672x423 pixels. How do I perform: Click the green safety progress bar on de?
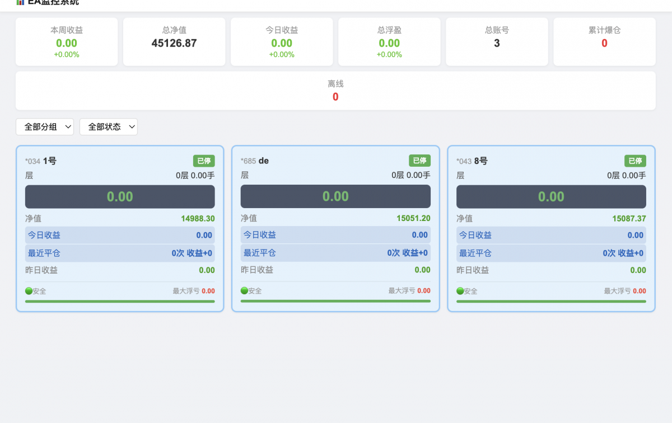tap(335, 301)
